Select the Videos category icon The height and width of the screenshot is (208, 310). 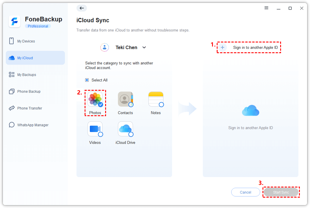pyautogui.click(x=95, y=129)
